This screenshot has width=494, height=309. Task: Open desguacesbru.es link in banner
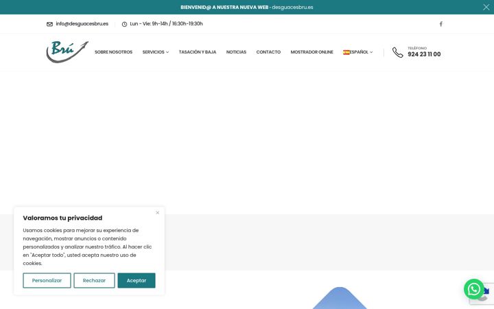[x=292, y=8]
